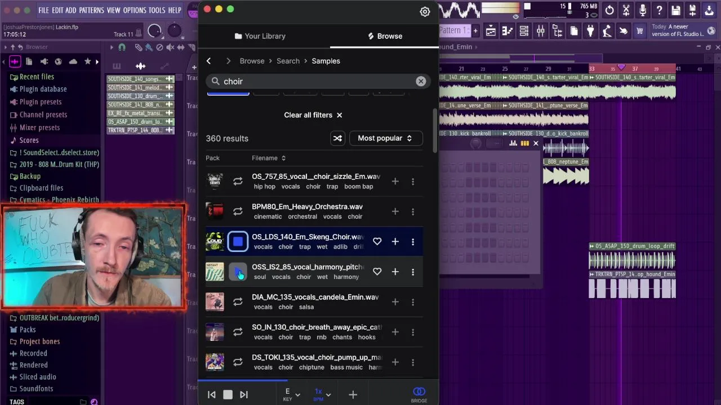Switch to Your Library tab
721x405 pixels.
click(260, 36)
